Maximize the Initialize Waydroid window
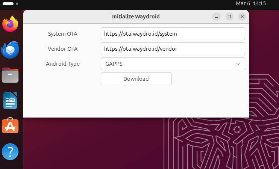 (229, 17)
